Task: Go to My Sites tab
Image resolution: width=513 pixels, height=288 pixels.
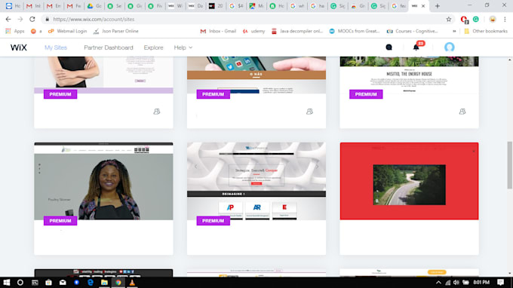Action: 56,47
